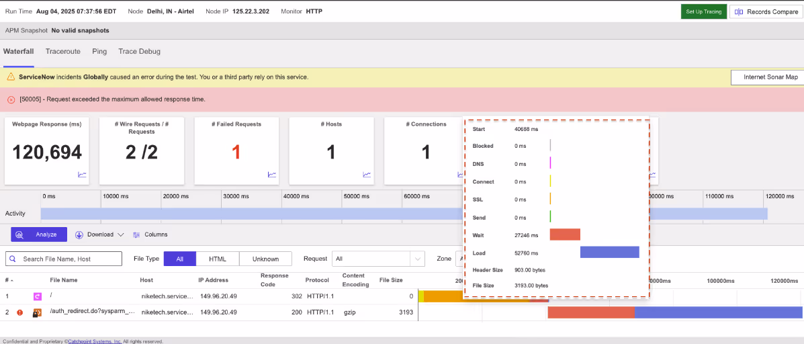Click the gzip content encoding cell
The width and height of the screenshot is (804, 344).
(x=350, y=312)
